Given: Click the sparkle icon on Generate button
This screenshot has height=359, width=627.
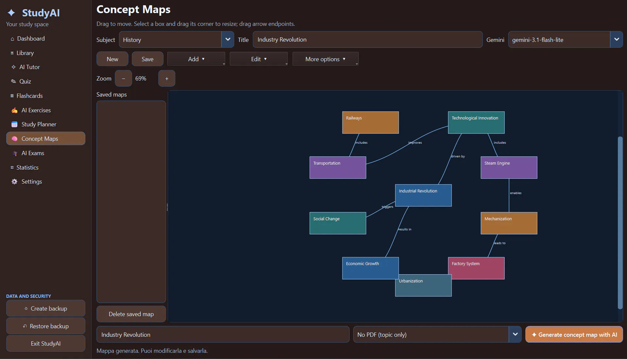Looking at the screenshot, I should click(534, 335).
